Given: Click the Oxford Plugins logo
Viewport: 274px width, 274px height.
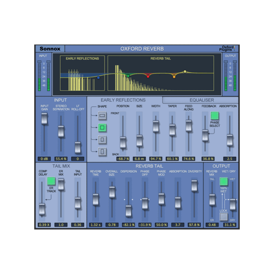Looking at the screenshot, I should point(227,48).
